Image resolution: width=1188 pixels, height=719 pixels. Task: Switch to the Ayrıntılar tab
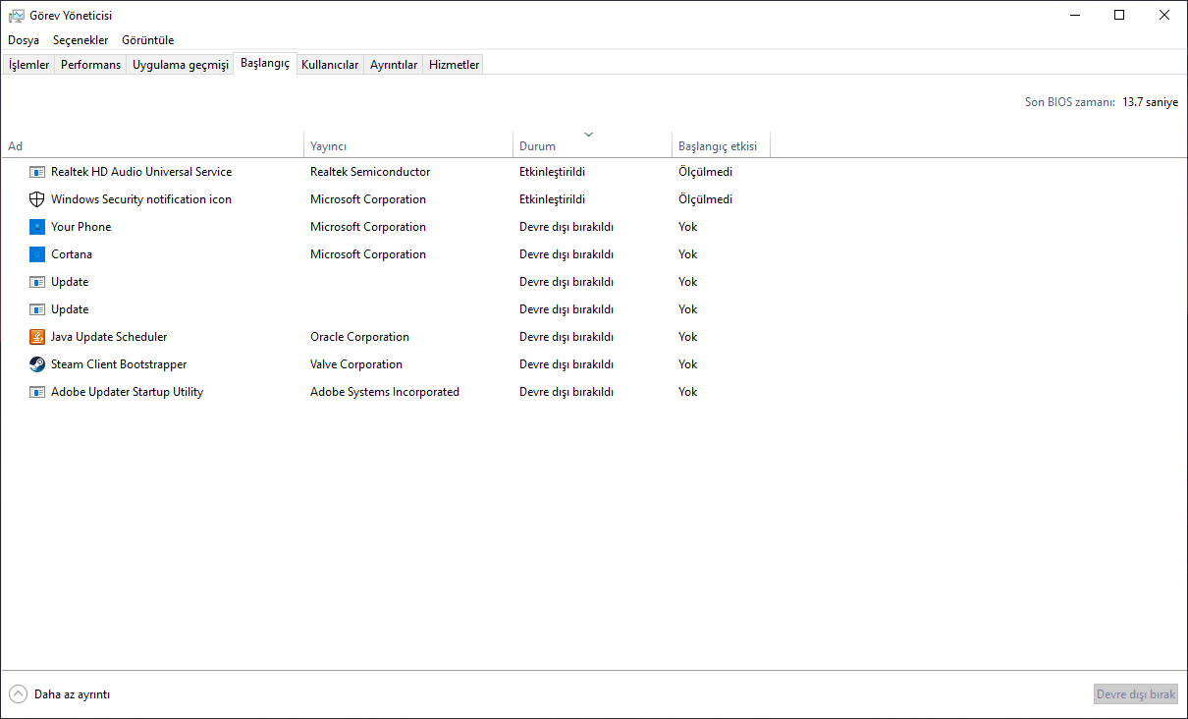pos(394,65)
